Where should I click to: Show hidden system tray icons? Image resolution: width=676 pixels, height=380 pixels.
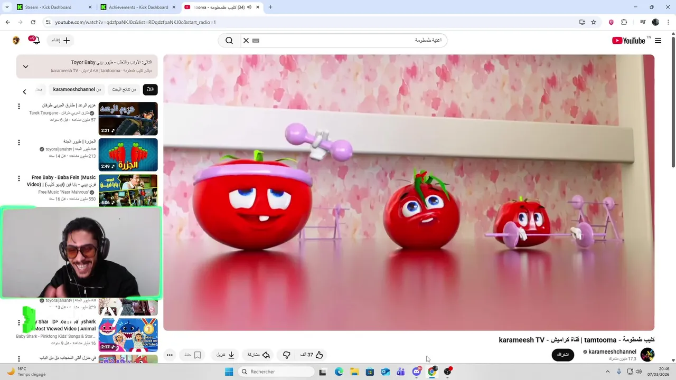coord(607,372)
